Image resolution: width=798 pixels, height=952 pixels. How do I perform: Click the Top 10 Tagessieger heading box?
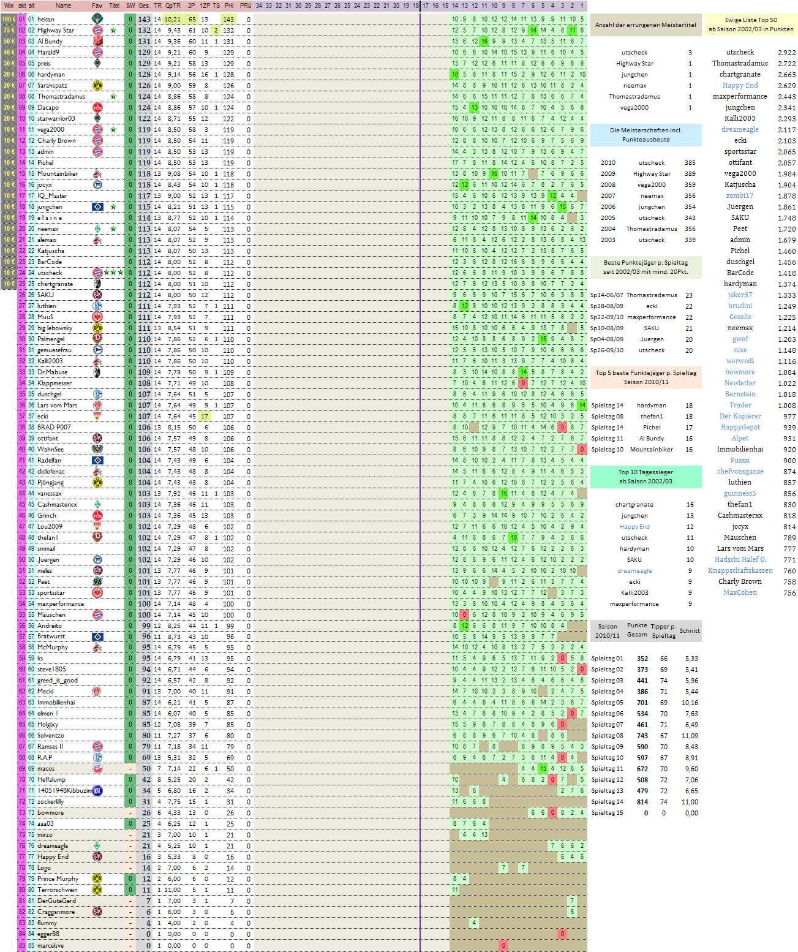[x=646, y=477]
